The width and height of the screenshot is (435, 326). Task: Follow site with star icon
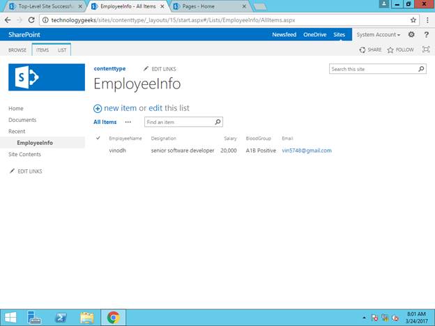[390, 50]
